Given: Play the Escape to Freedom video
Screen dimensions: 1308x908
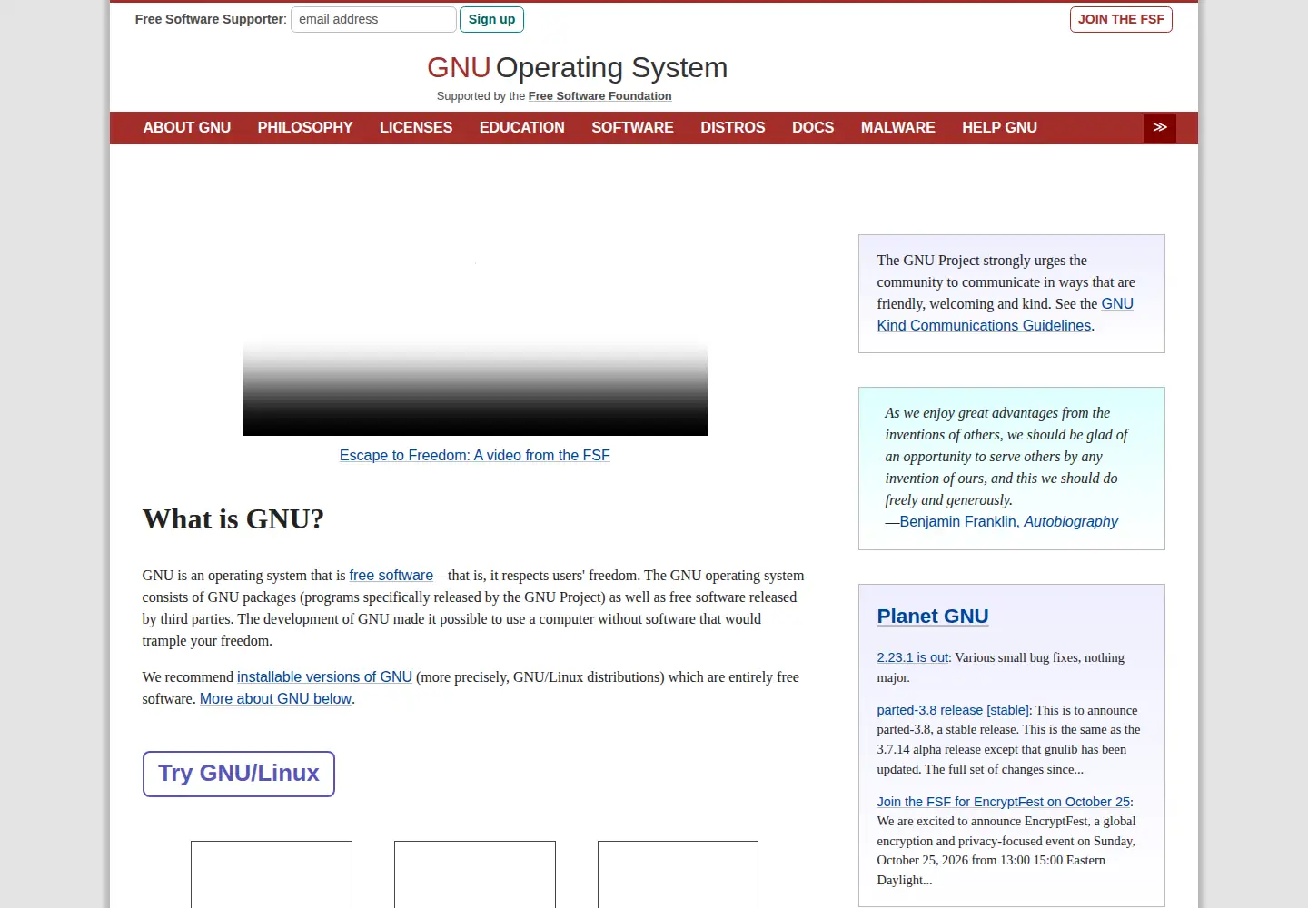Looking at the screenshot, I should coord(475,307).
